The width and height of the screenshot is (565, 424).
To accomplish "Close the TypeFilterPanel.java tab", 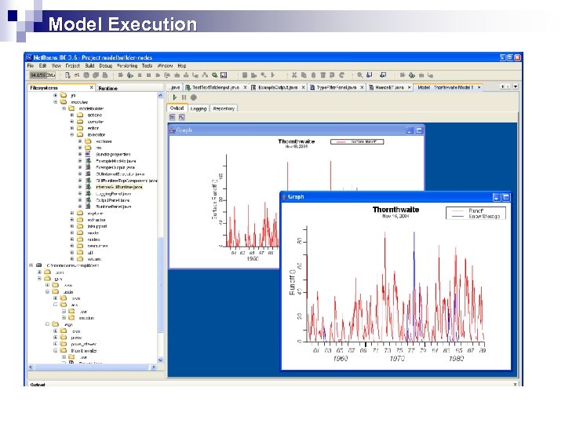I will (362, 87).
